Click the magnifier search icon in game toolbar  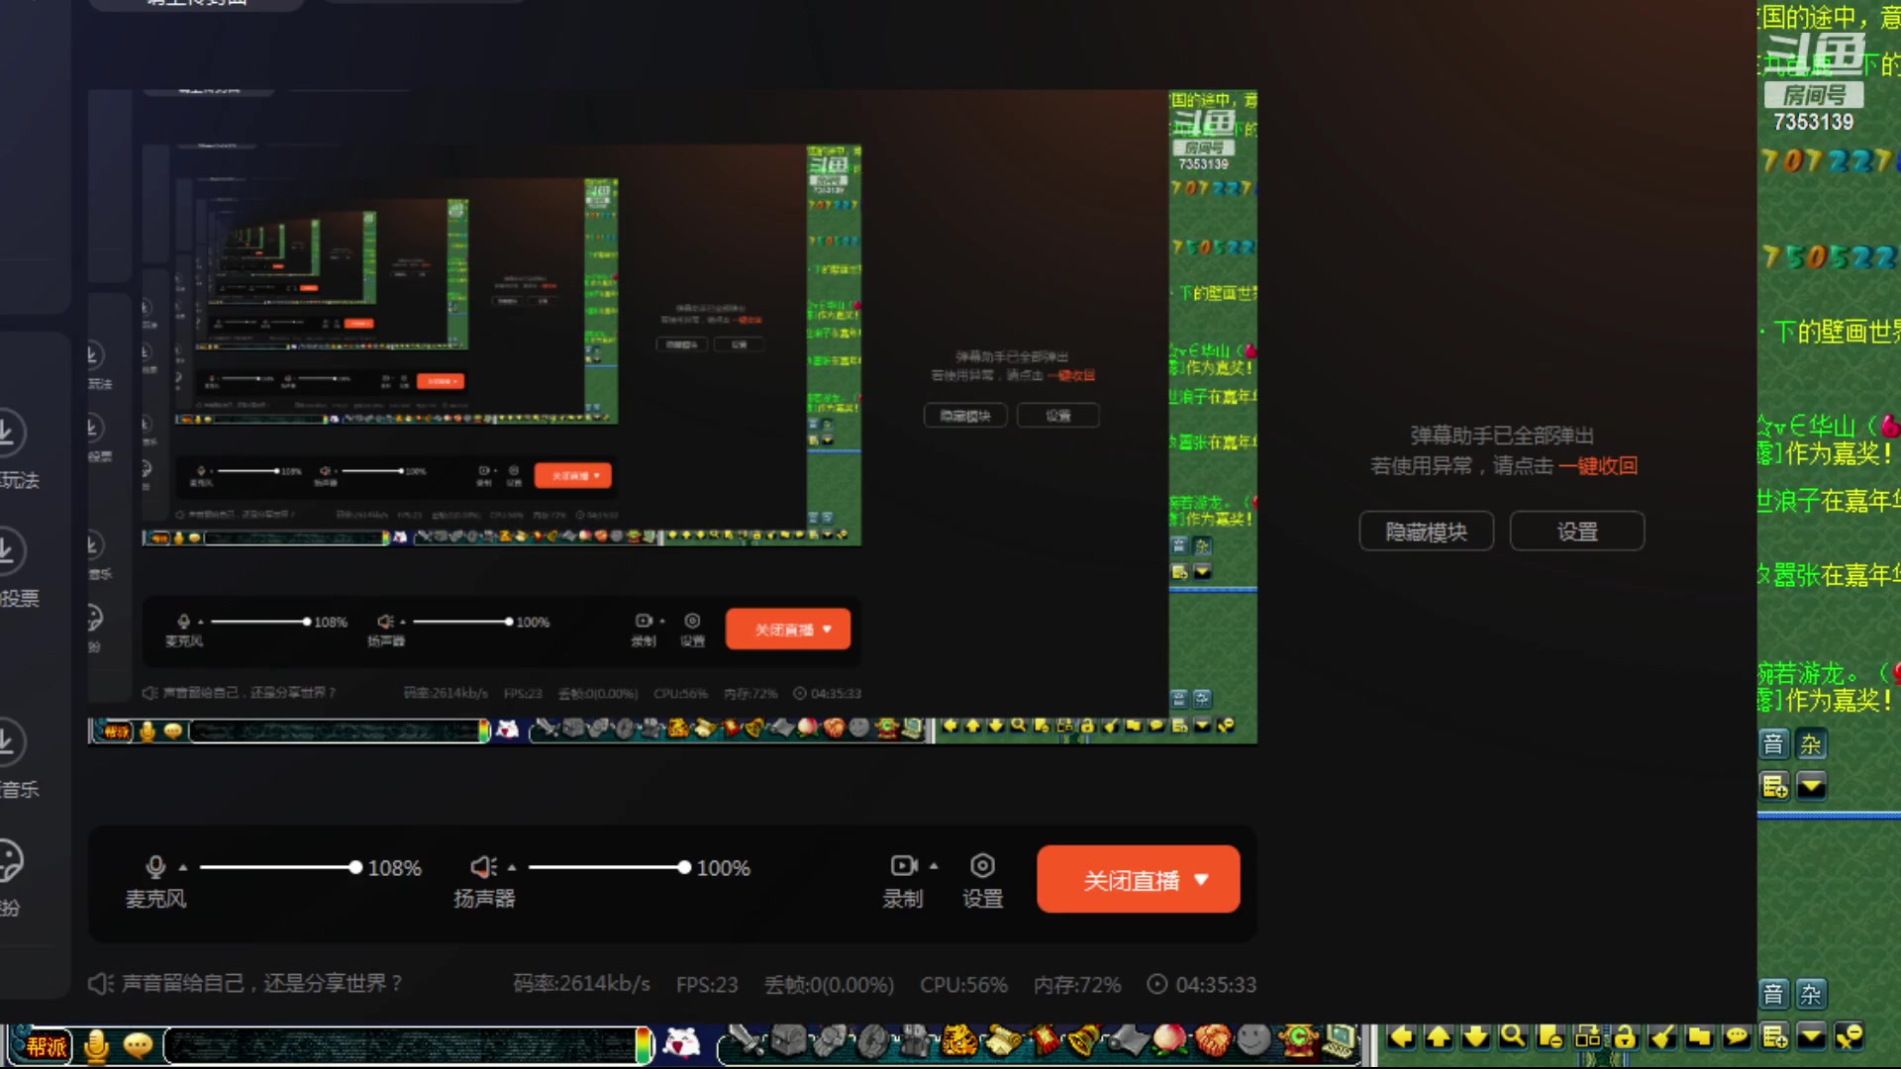pos(1512,1037)
